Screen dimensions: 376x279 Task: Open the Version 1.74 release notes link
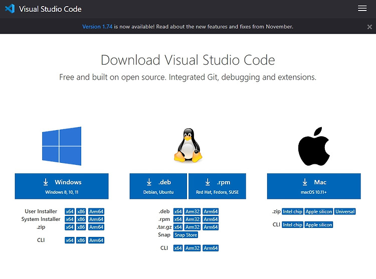(97, 27)
